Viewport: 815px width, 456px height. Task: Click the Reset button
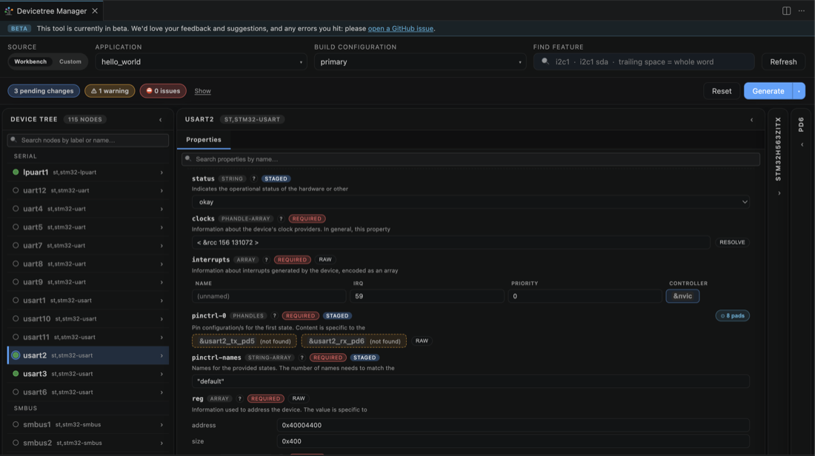[x=722, y=91]
